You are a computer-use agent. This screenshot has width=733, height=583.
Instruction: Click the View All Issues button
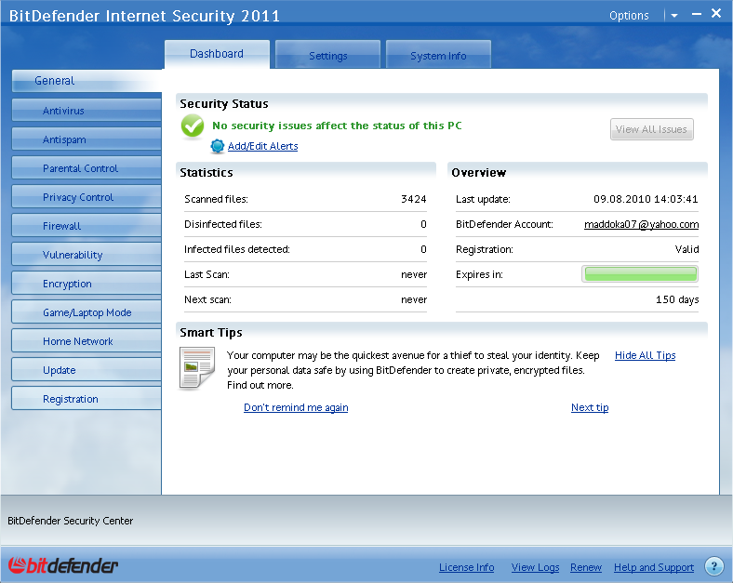[x=651, y=129]
